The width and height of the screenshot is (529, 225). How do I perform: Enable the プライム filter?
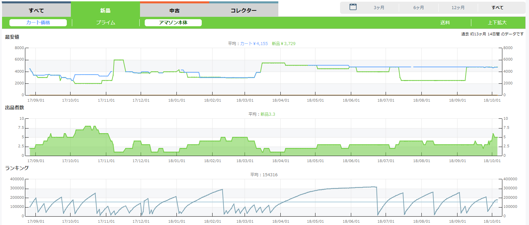(x=106, y=23)
